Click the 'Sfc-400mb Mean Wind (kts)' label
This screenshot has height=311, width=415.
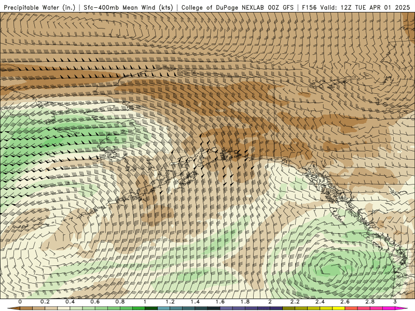128,7
